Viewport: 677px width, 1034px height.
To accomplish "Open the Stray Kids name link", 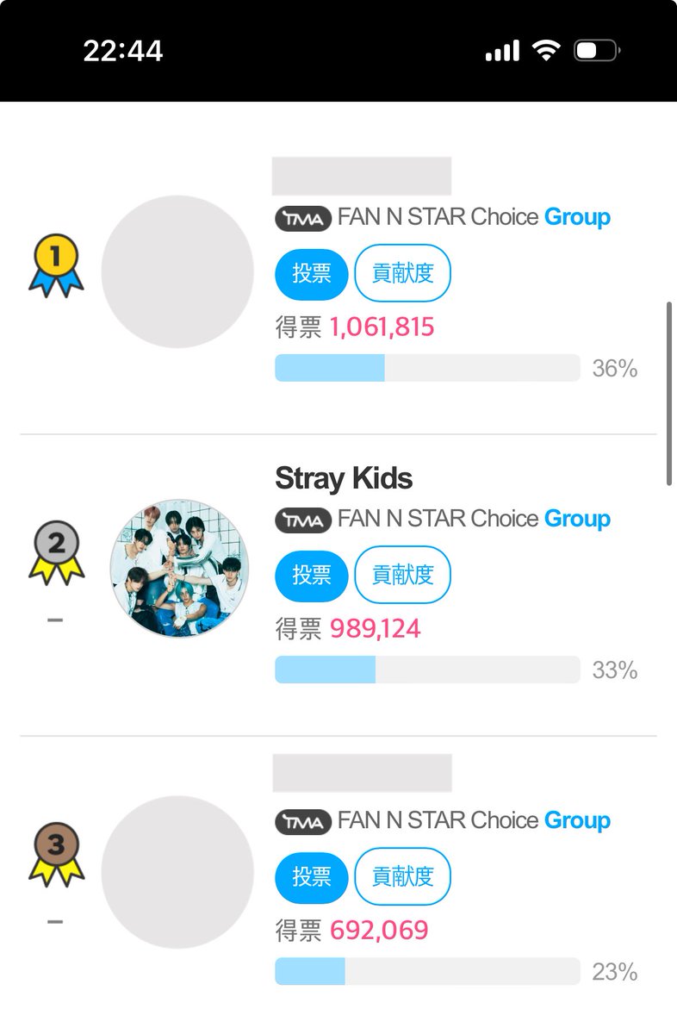I will tap(344, 479).
